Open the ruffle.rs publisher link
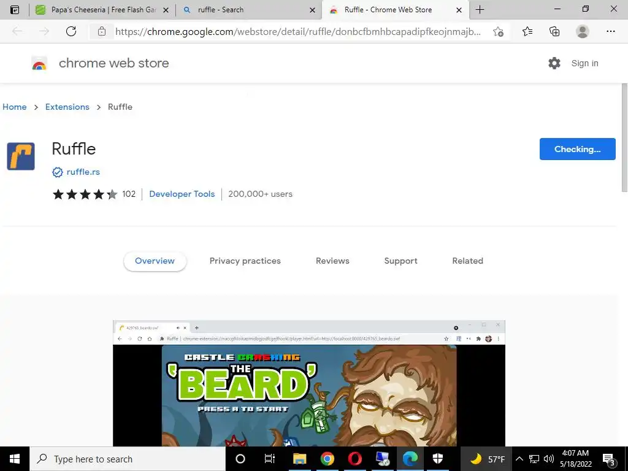Viewport: 628px width, 471px height. (83, 172)
